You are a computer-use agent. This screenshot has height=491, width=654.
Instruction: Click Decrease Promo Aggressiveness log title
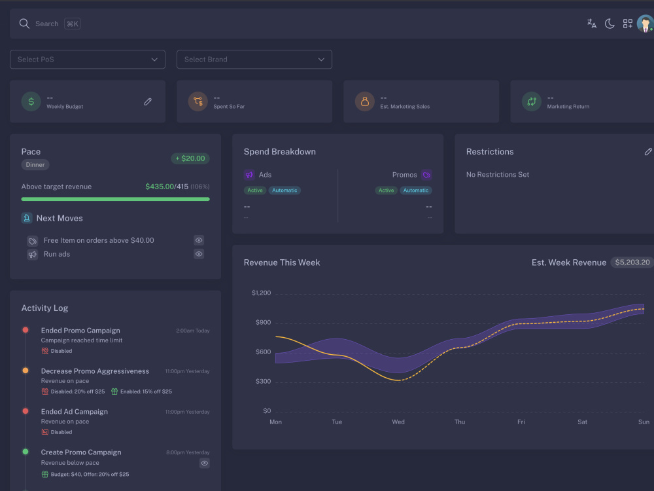point(95,371)
